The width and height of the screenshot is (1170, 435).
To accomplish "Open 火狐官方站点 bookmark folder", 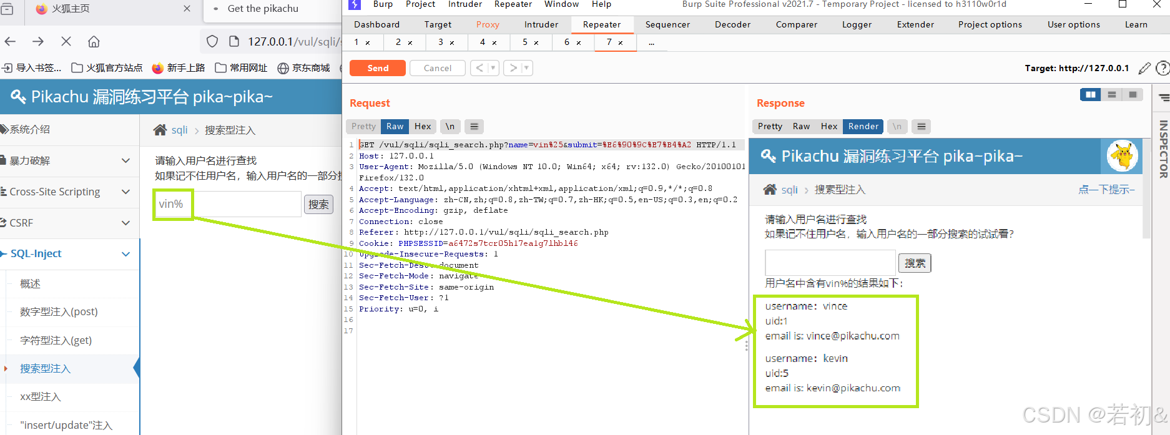I will tap(107, 68).
